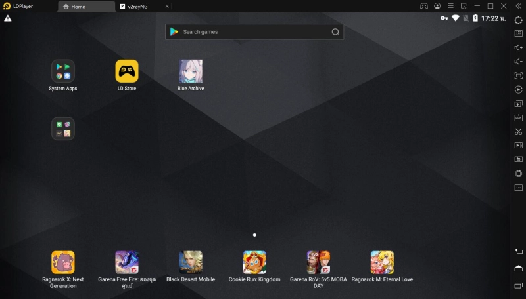Open the emulator settings gear in sidebar

(518, 20)
